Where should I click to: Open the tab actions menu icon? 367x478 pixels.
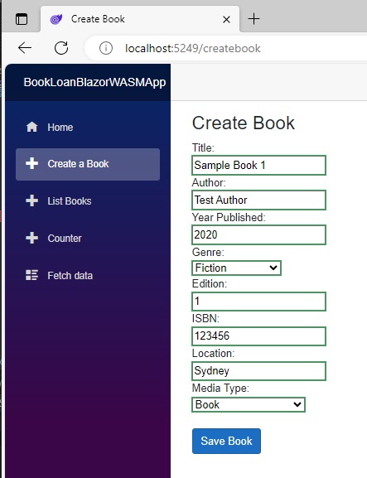tap(22, 19)
